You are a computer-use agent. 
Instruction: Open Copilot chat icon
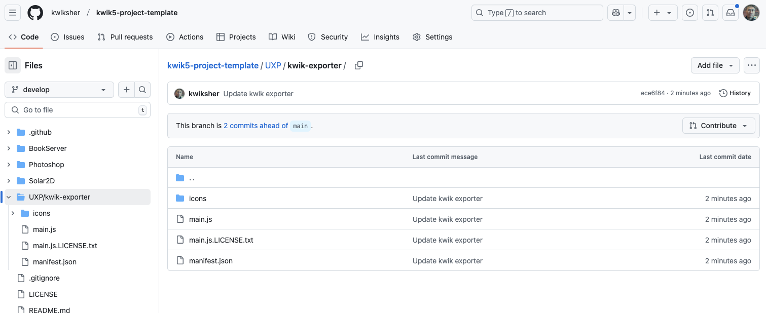click(x=616, y=13)
